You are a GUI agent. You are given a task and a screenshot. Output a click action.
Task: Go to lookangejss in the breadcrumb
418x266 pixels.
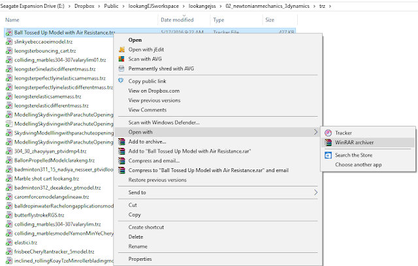202,6
